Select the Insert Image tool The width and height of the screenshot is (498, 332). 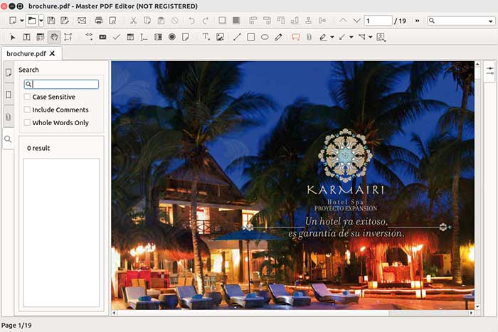click(220, 37)
